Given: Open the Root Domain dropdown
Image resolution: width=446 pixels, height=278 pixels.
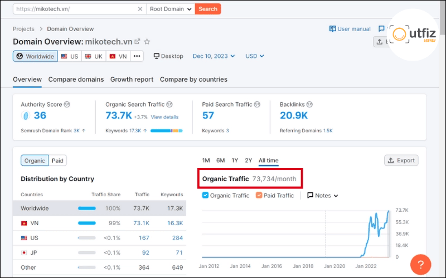Looking at the screenshot, I should coord(171,9).
